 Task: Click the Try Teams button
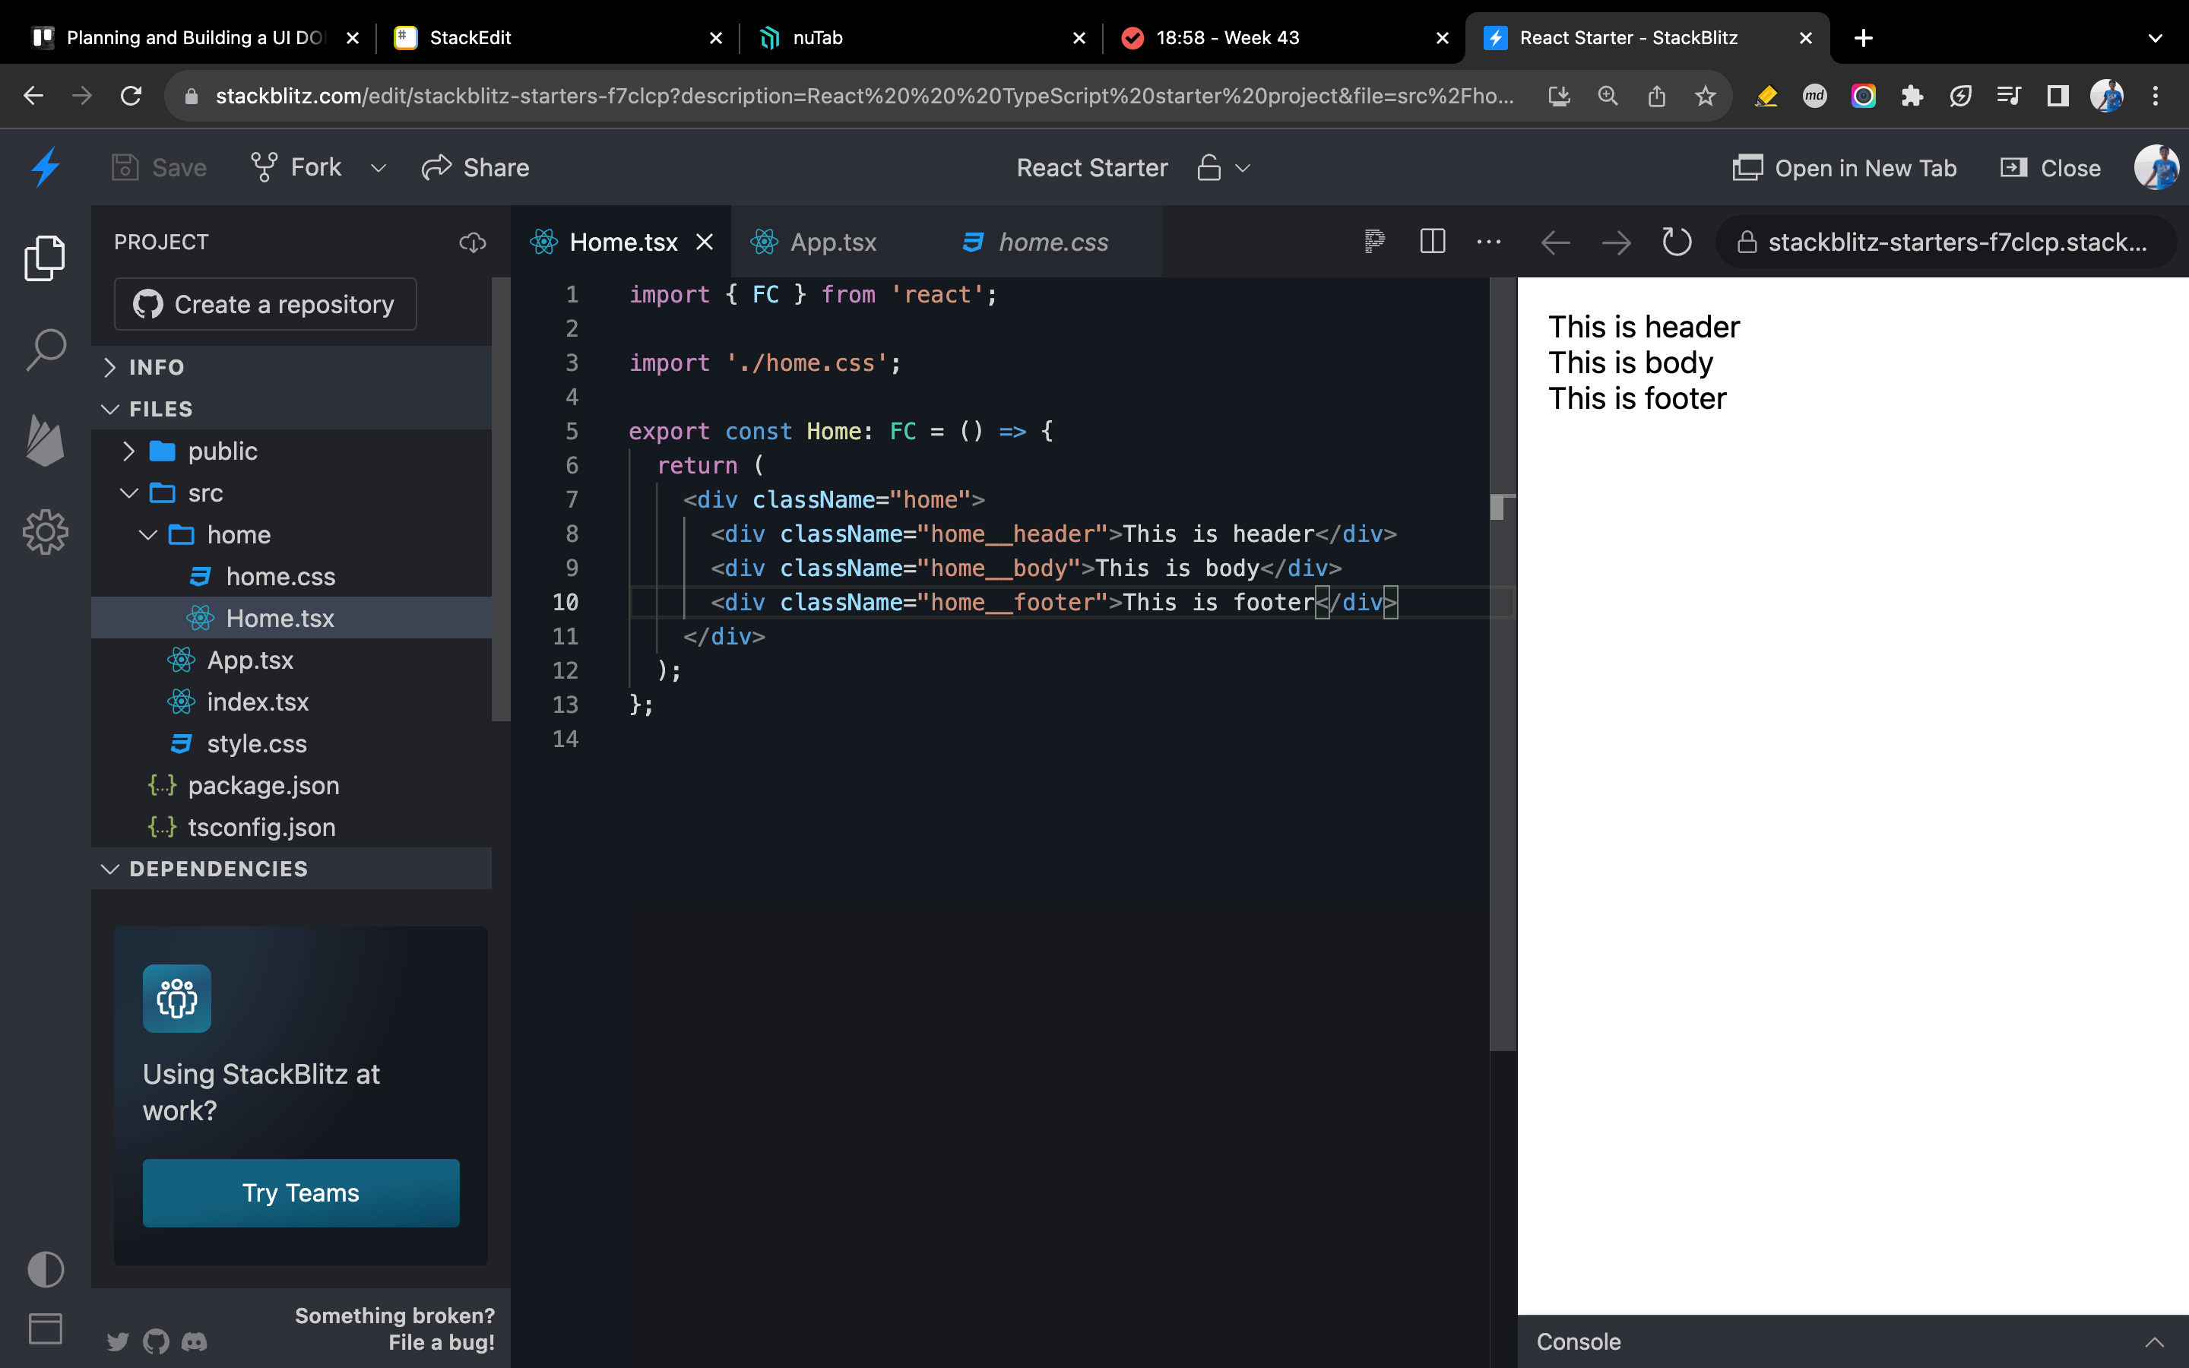tap(301, 1192)
